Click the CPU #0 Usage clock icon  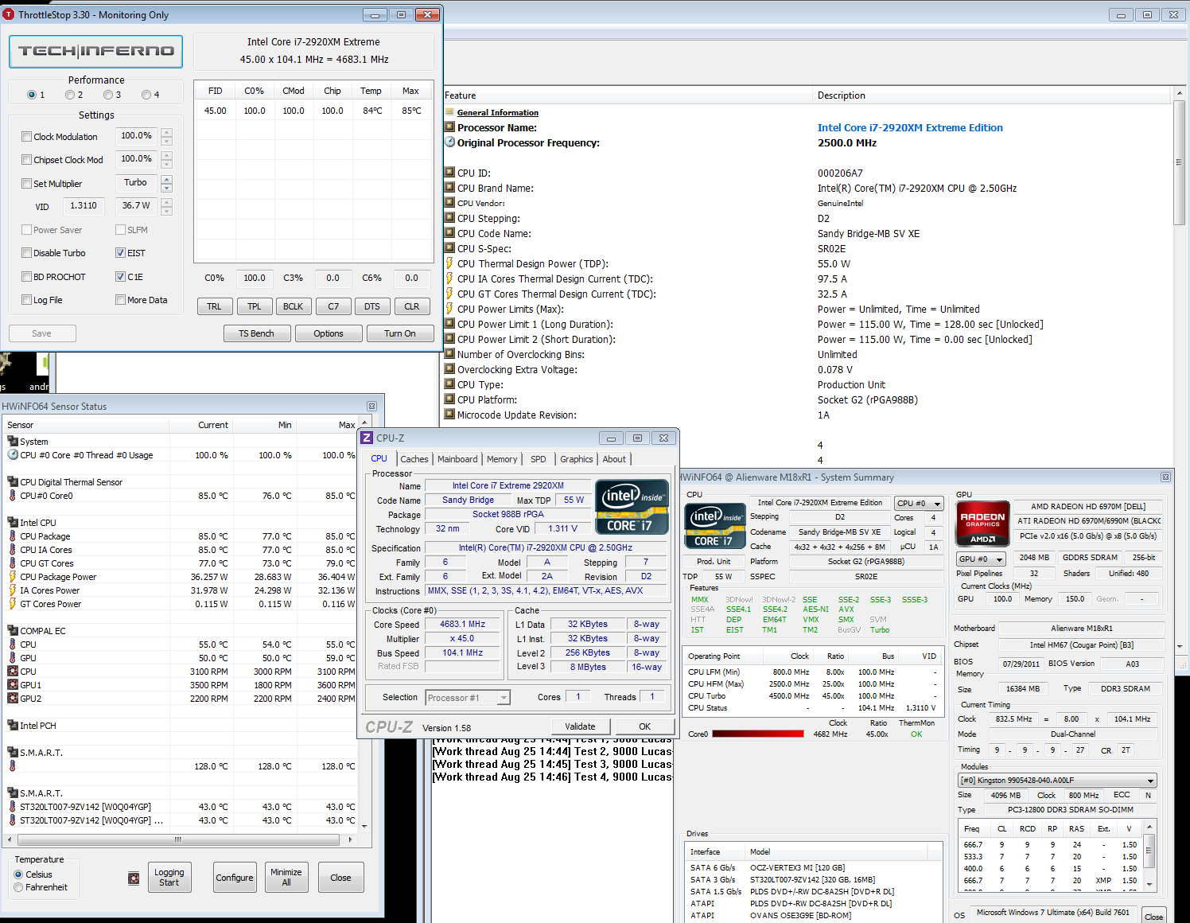tap(13, 455)
